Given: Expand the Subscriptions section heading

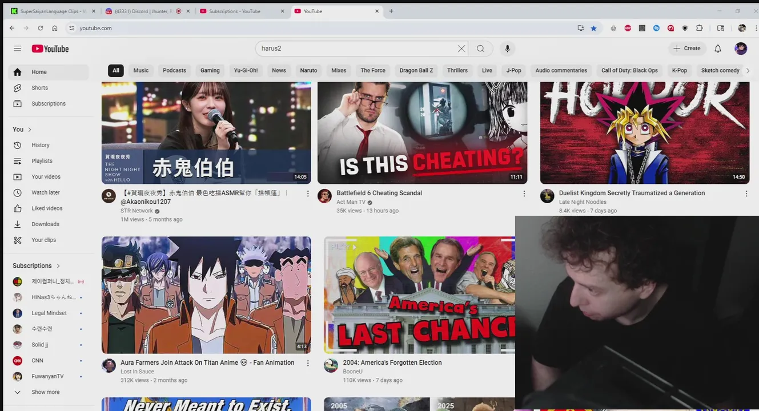Looking at the screenshot, I should [37, 266].
